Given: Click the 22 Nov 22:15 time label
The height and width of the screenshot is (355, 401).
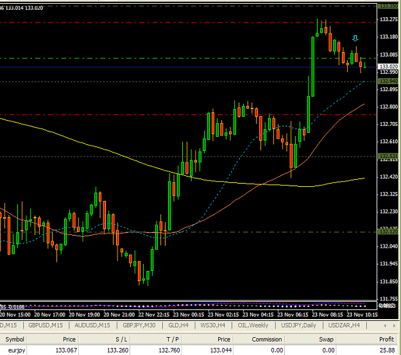Looking at the screenshot, I should 154,315.
